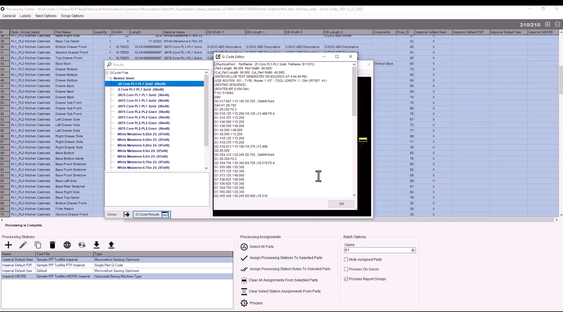This screenshot has width=563, height=312.
Task: Toggle Hide Assigned Parts checkbox
Action: (346, 259)
